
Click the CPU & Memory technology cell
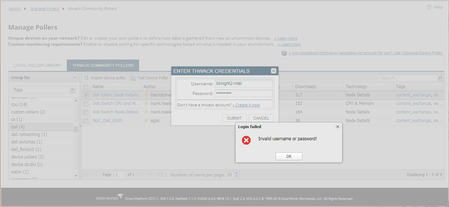pyautogui.click(x=360, y=103)
